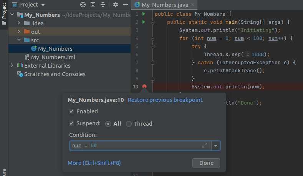The height and width of the screenshot is (176, 303).
Task: Collapse the src folder
Action: 19,40
